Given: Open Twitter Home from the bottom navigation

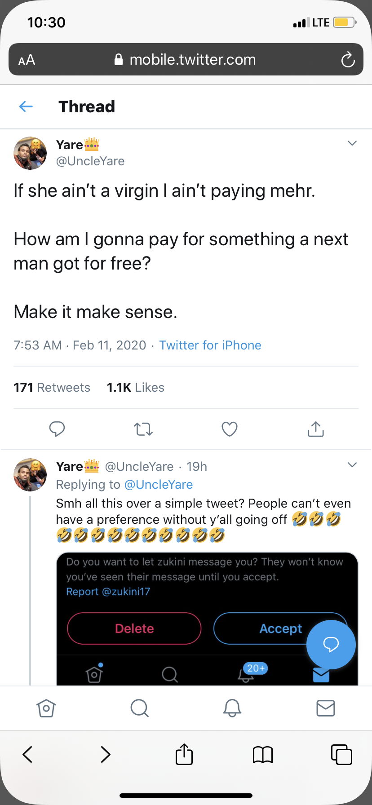Looking at the screenshot, I should 46,708.
